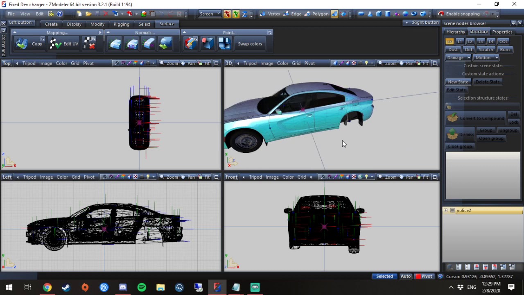Click the Paint tool with pink cube

click(x=208, y=44)
